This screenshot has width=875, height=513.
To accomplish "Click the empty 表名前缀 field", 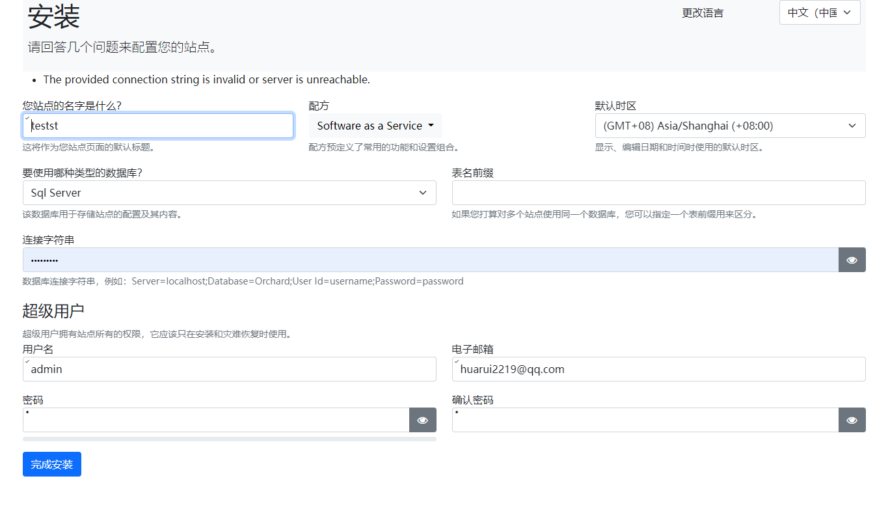I will 658,193.
